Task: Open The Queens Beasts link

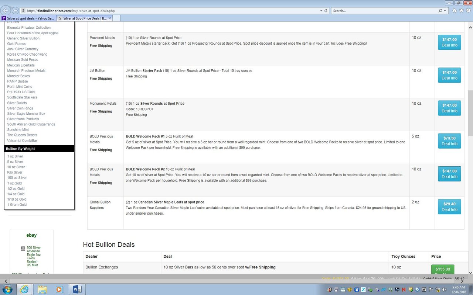Action: click(22, 135)
